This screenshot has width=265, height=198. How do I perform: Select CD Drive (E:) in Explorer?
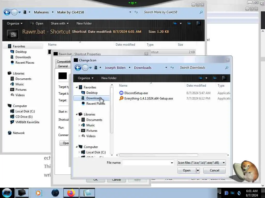(x=24, y=117)
